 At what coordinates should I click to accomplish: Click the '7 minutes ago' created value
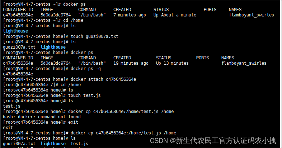click(130, 15)
